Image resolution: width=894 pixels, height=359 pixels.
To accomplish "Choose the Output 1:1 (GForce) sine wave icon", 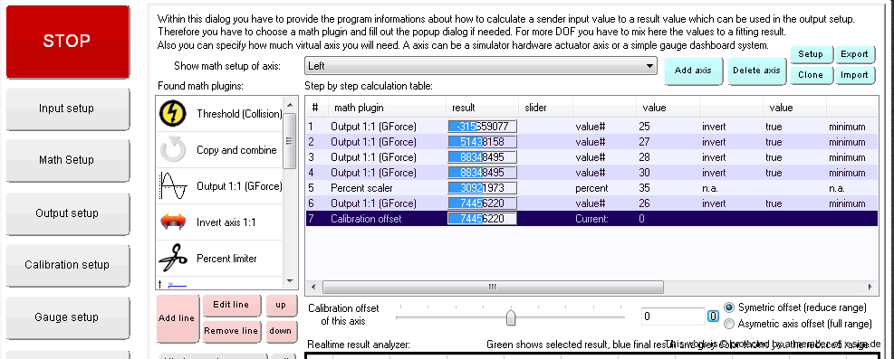I will point(173,186).
